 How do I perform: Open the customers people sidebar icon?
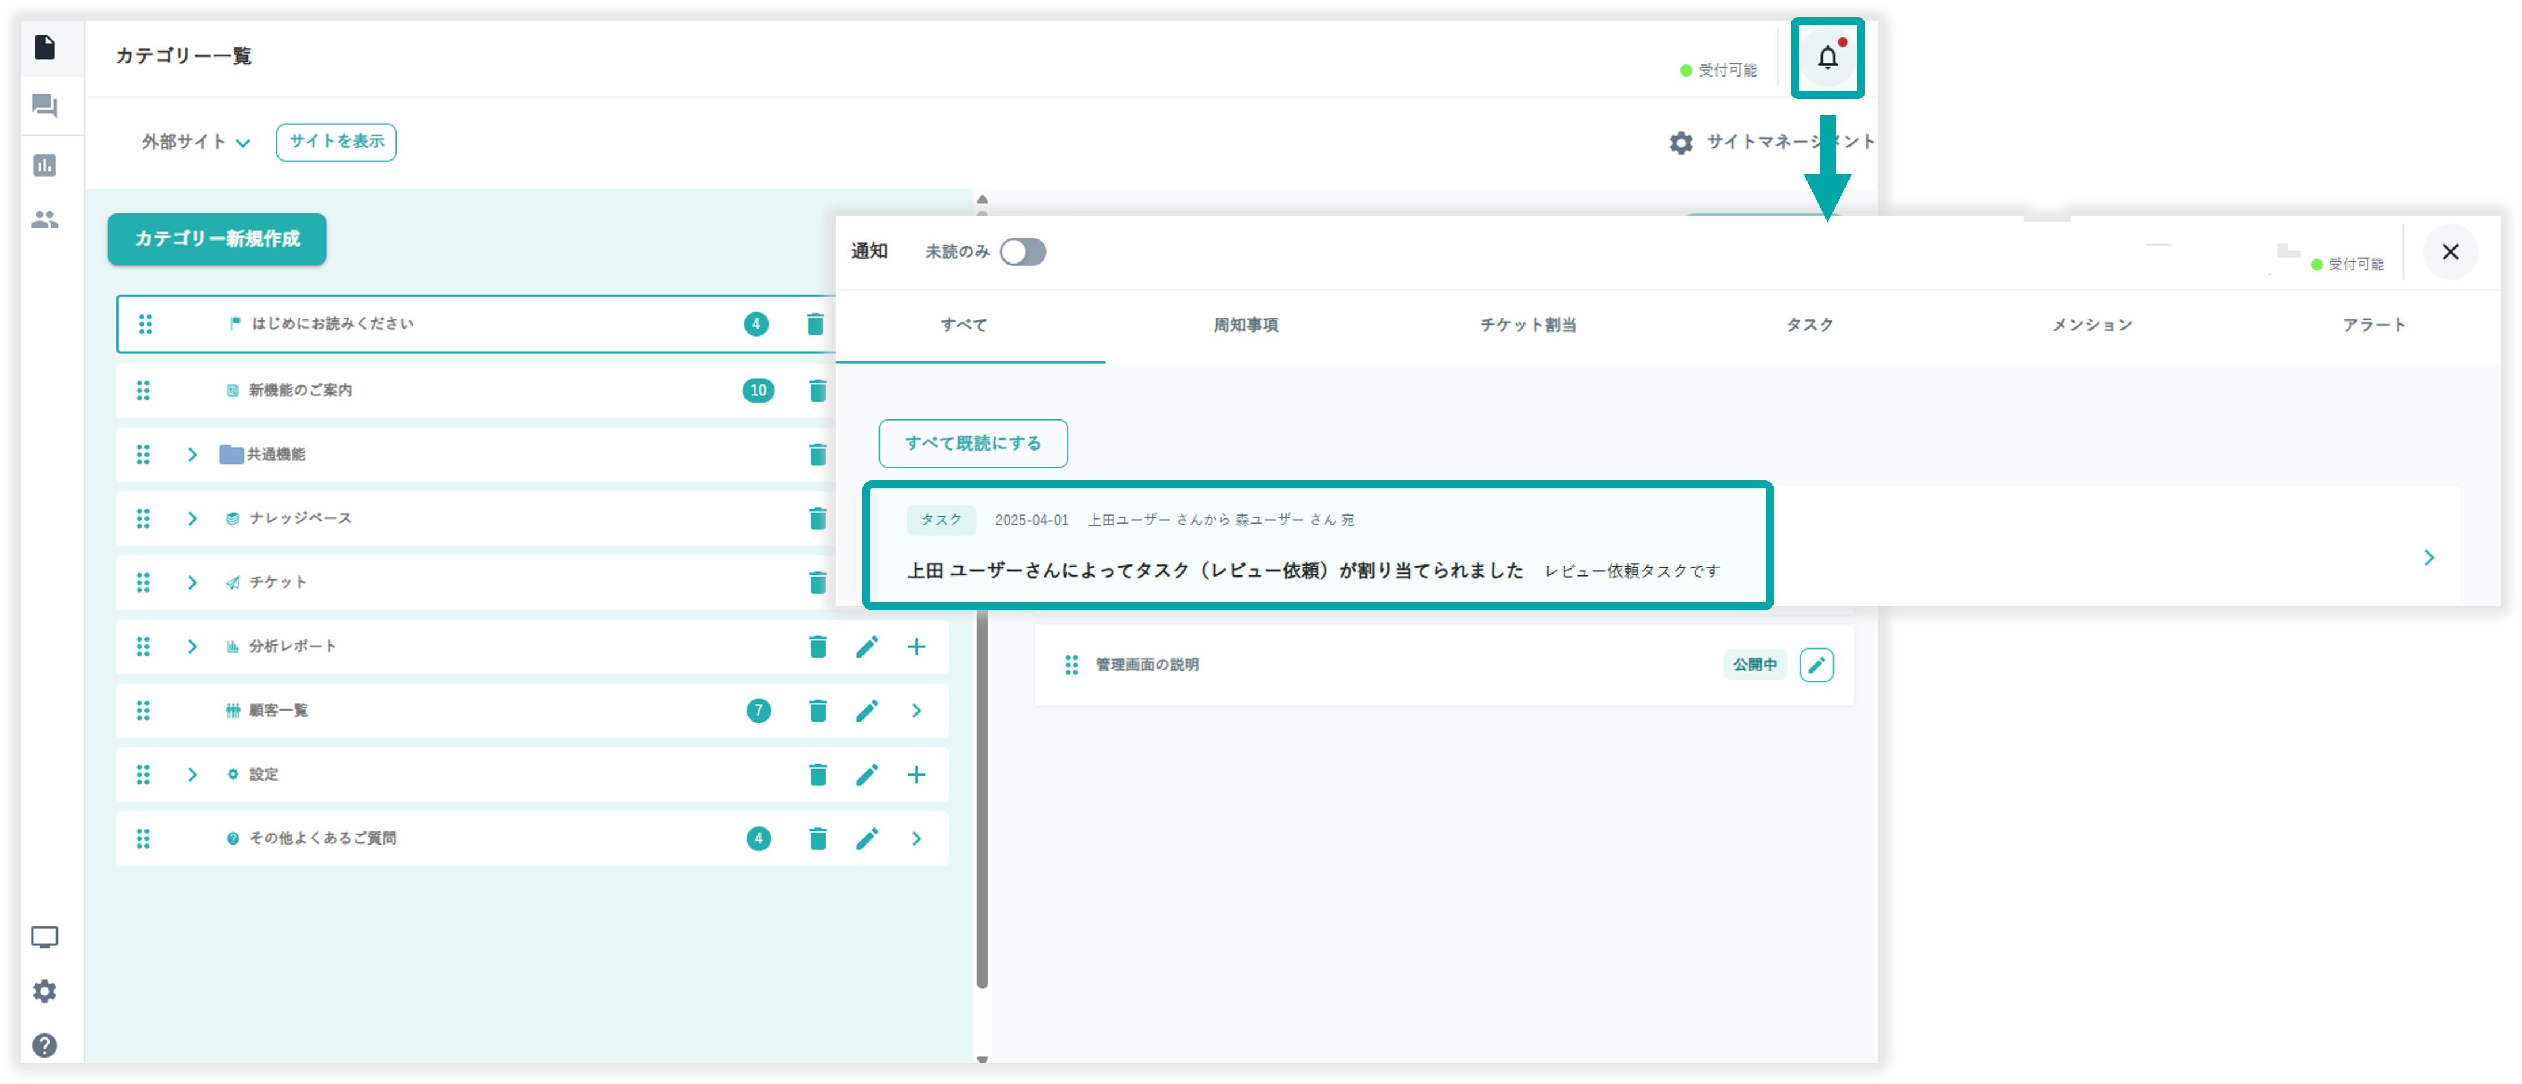(45, 220)
